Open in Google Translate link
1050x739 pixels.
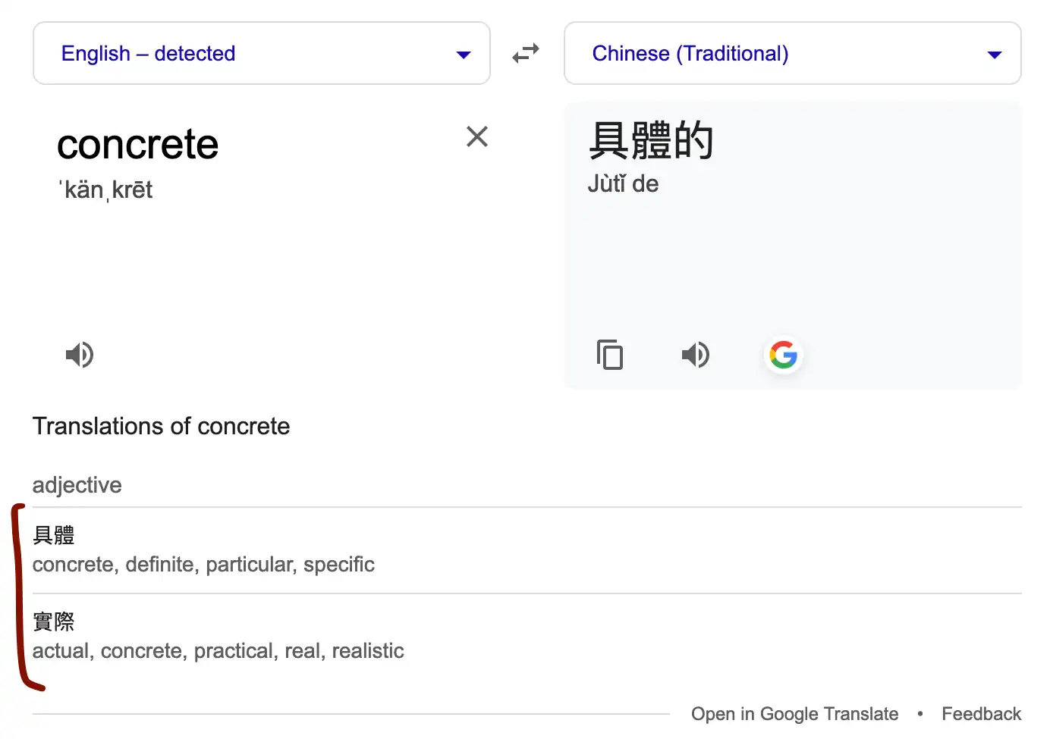794,714
